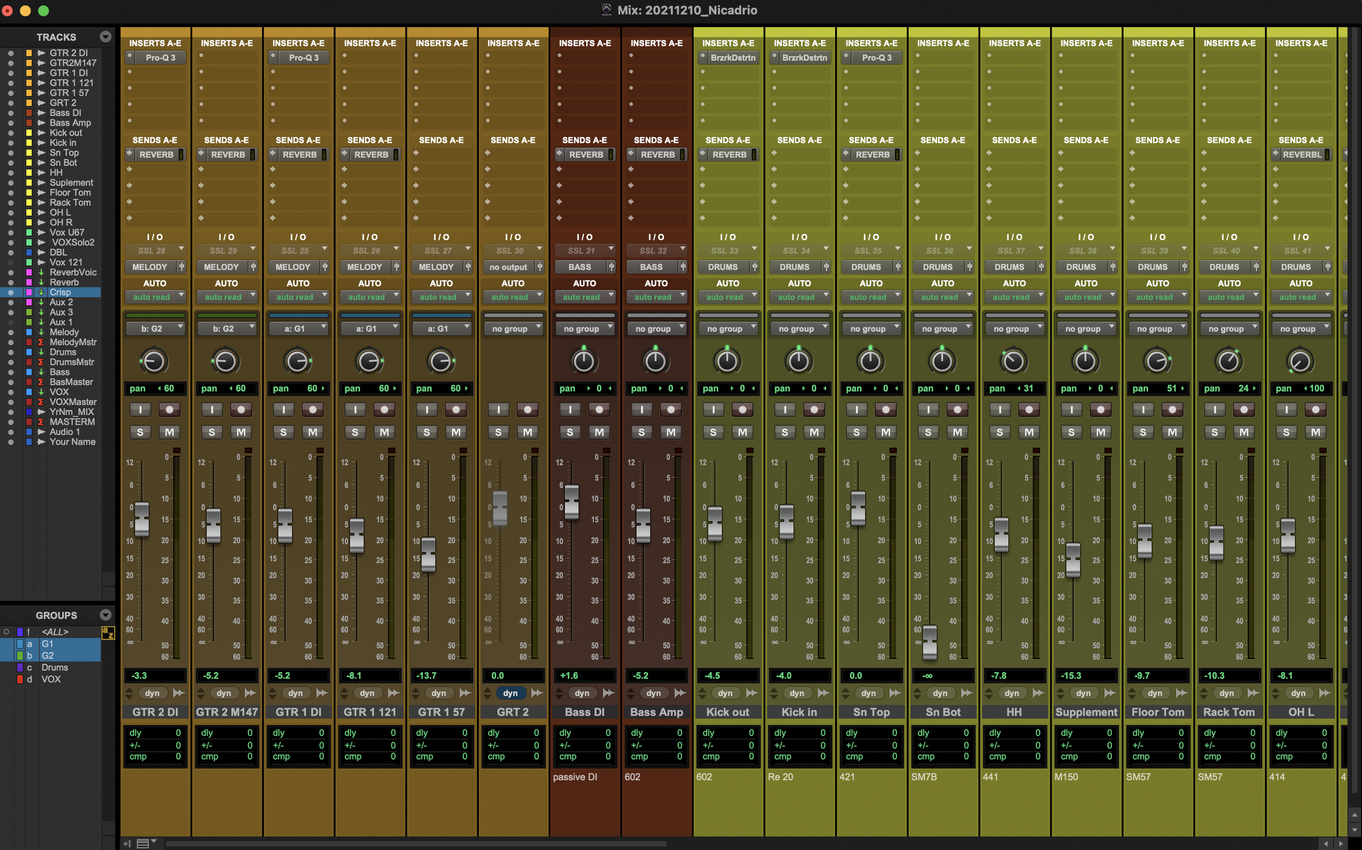Enable input monitoring on the GTR 1 121 channel
The height and width of the screenshot is (850, 1362).
(x=355, y=409)
